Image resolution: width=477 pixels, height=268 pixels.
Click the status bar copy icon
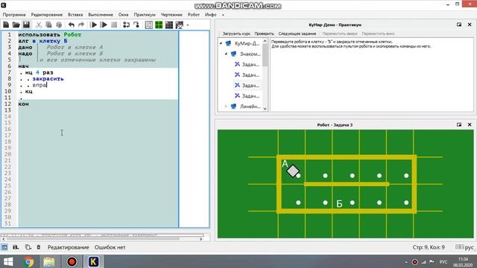coord(28,247)
